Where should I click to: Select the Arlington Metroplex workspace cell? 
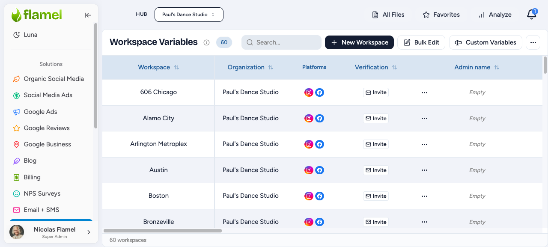point(158,144)
